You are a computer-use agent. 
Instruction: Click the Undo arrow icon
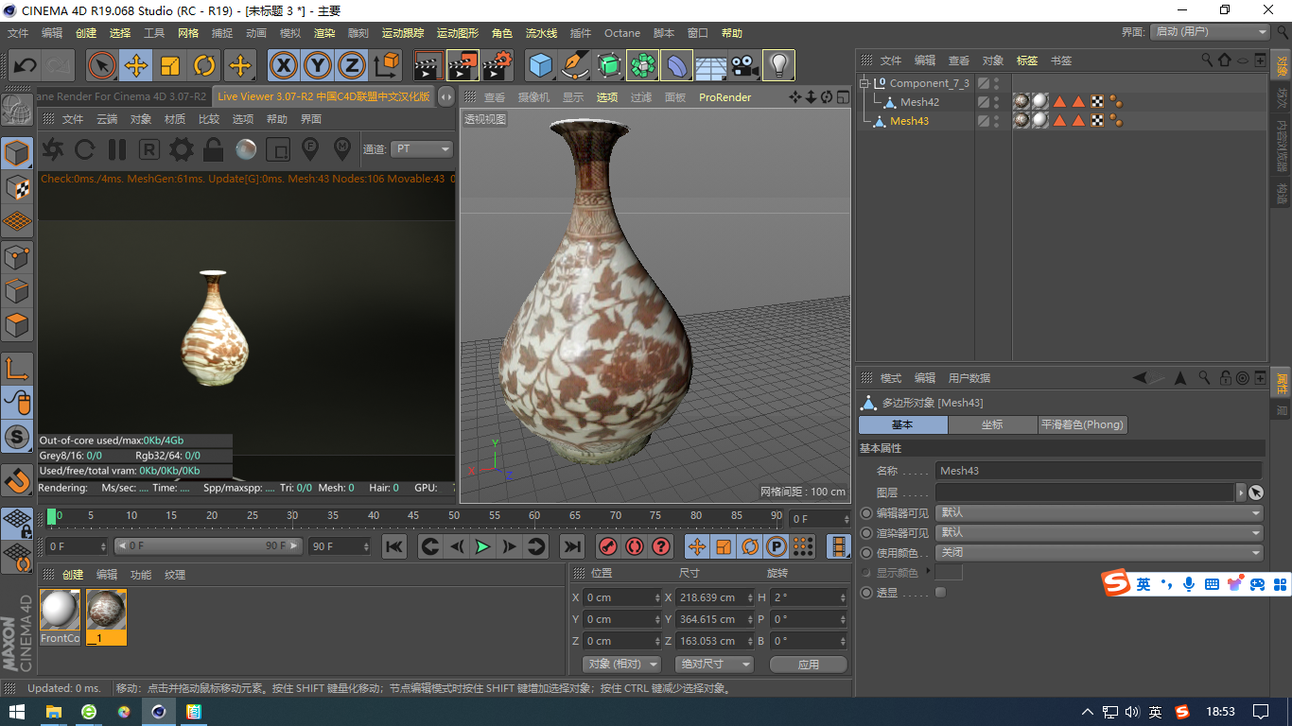pos(25,66)
